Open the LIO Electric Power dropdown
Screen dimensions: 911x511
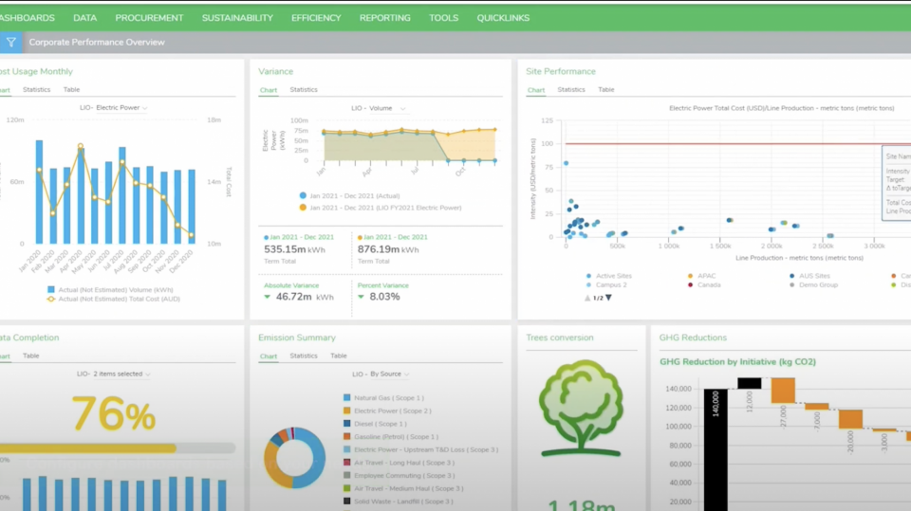pyautogui.click(x=114, y=108)
